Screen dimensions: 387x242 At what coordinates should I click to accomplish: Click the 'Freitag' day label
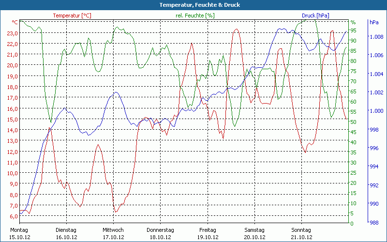[208, 230]
